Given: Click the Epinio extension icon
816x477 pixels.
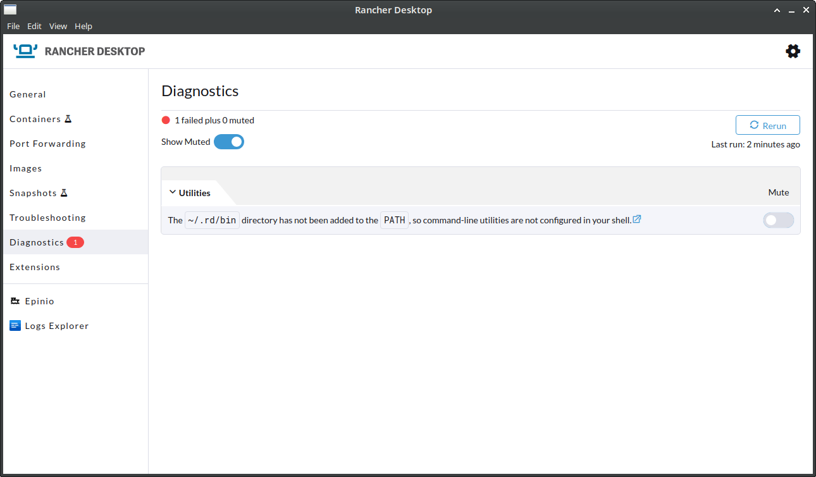Looking at the screenshot, I should point(15,301).
